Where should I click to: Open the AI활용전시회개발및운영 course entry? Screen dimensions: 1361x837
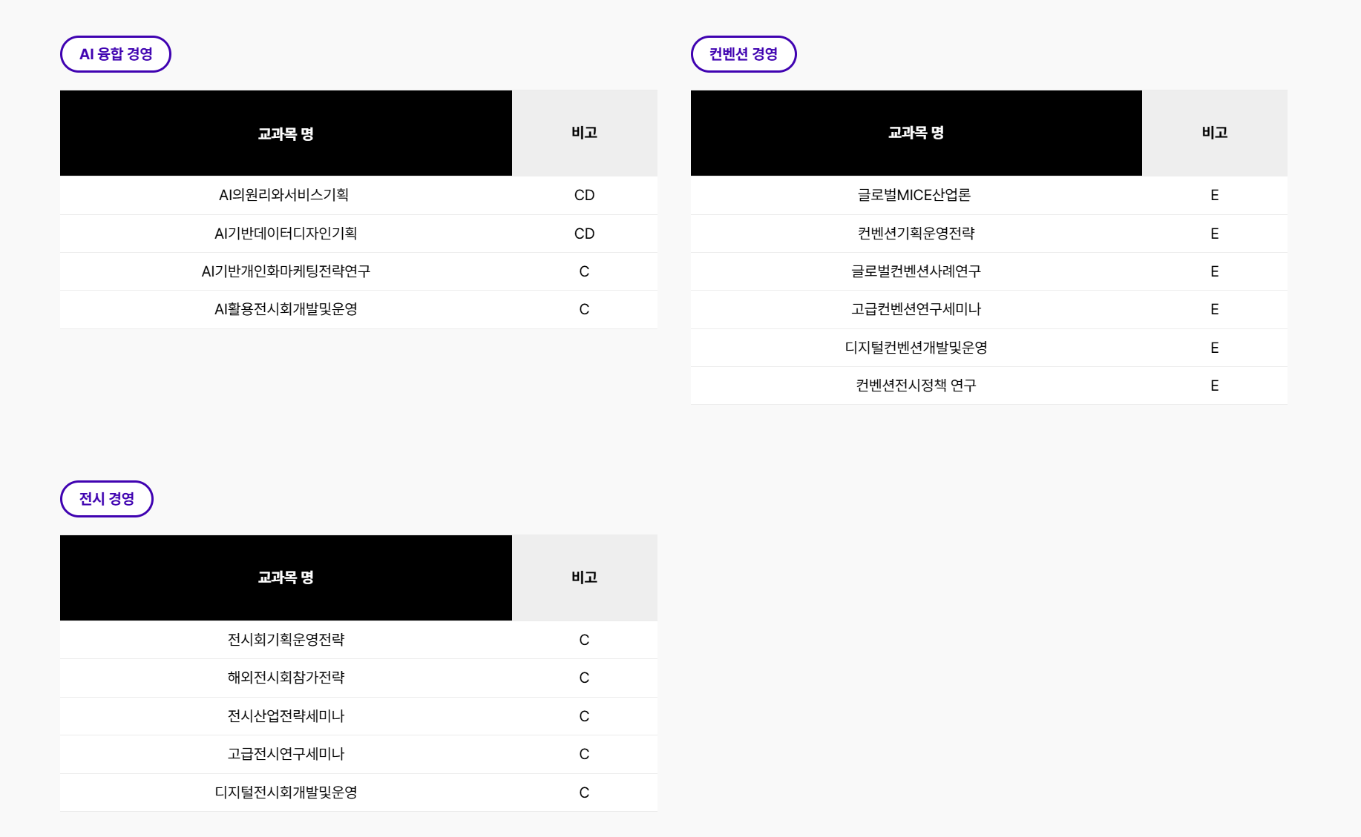(x=286, y=309)
